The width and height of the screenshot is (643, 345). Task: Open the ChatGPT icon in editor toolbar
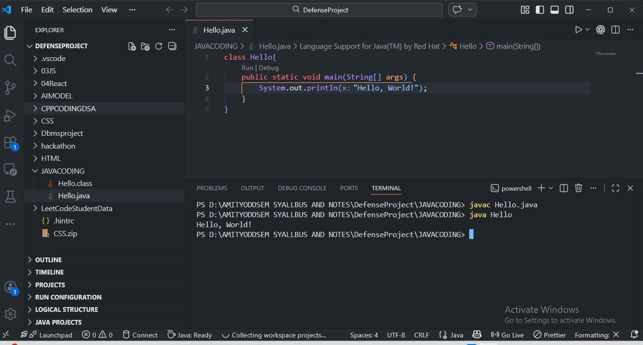(x=601, y=30)
